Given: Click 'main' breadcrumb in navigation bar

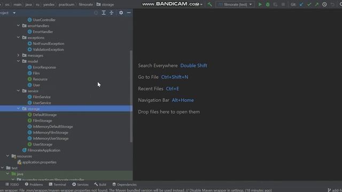Looking at the screenshot, I should click(18, 4).
